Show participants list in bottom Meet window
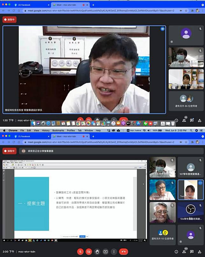205x257 pixels. coord(184,252)
